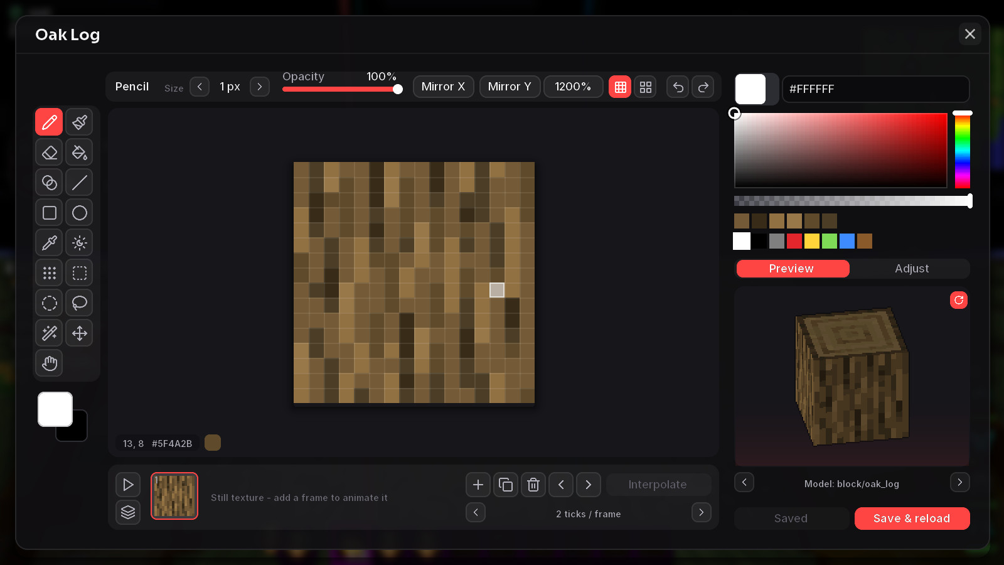
Task: Choose the Rectangular marquee selection tool
Action: point(80,272)
